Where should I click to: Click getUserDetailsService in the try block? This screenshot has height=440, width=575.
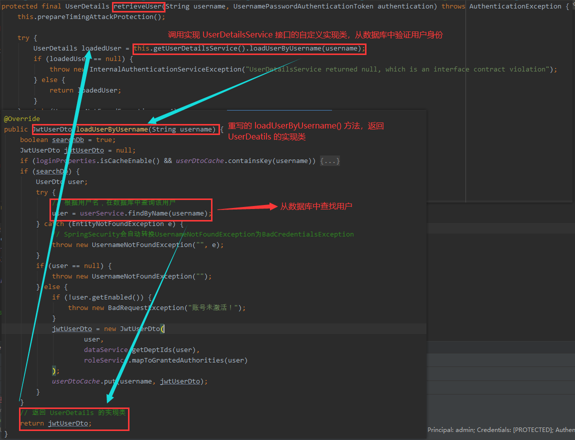[195, 48]
